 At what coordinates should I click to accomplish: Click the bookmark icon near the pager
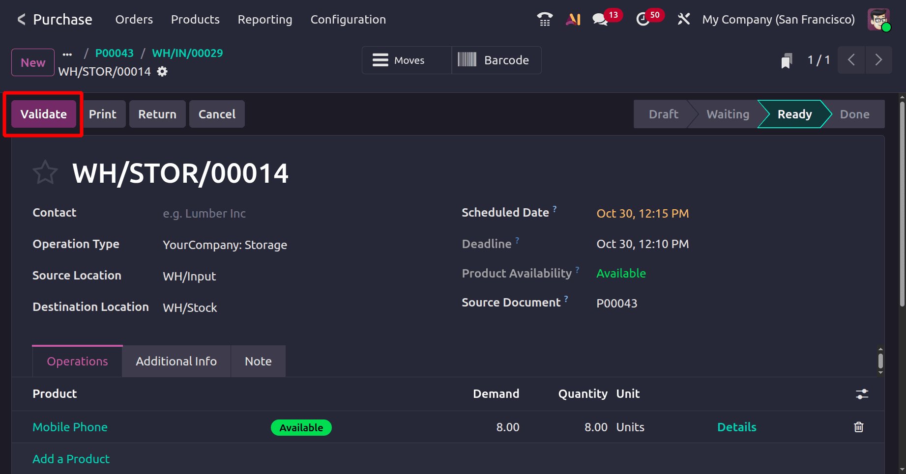tap(787, 60)
